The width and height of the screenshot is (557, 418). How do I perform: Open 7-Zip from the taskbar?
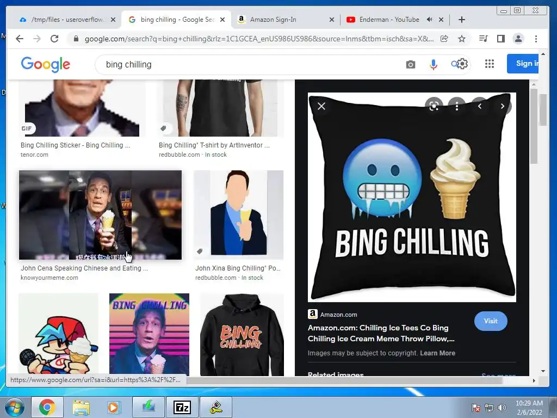[182, 407]
